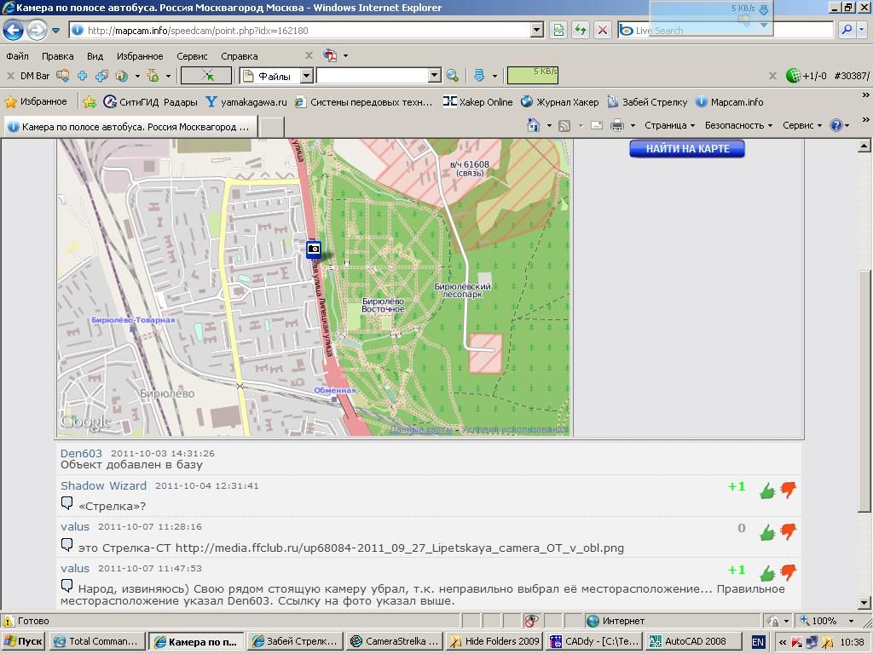
Task: Open the Файлы dropdown in DM Bar
Action: (306, 76)
